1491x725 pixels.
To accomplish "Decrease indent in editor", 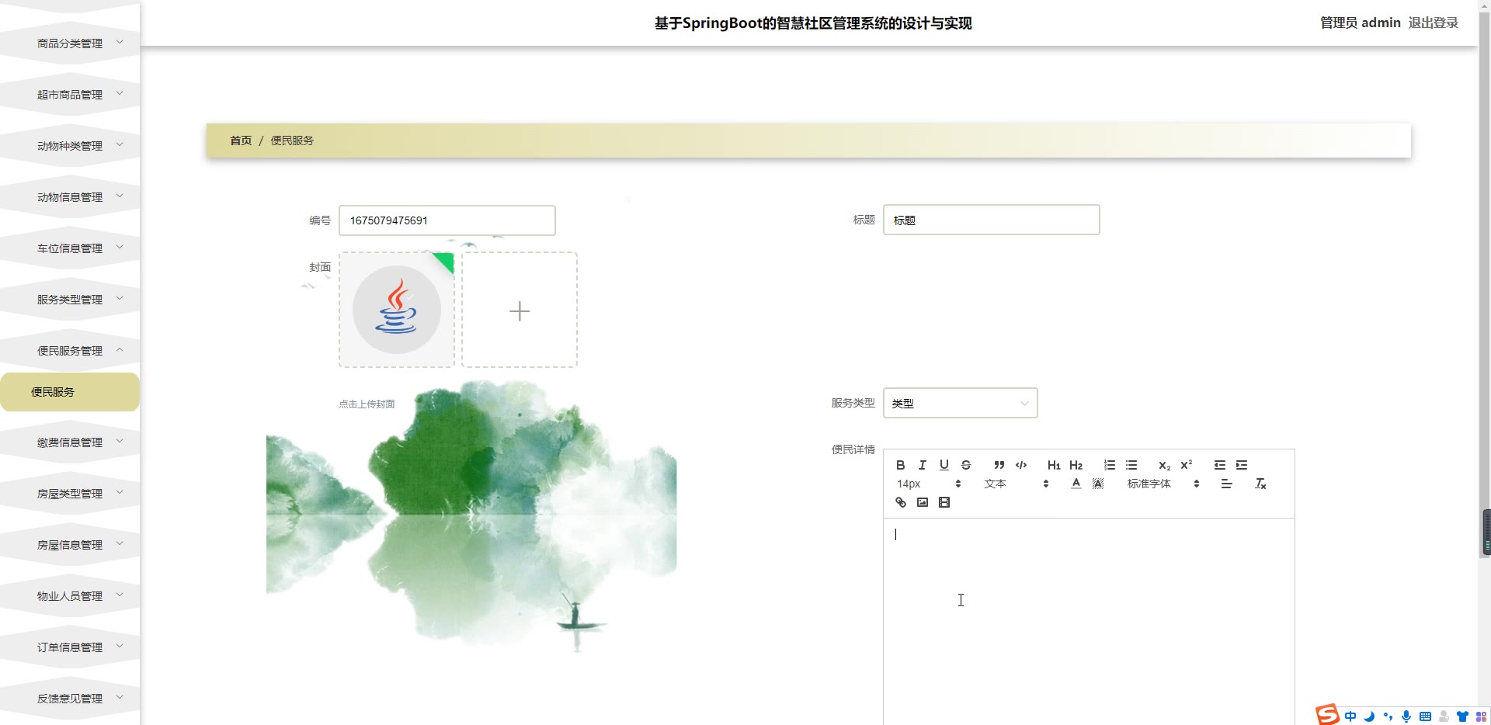I will (x=1220, y=465).
